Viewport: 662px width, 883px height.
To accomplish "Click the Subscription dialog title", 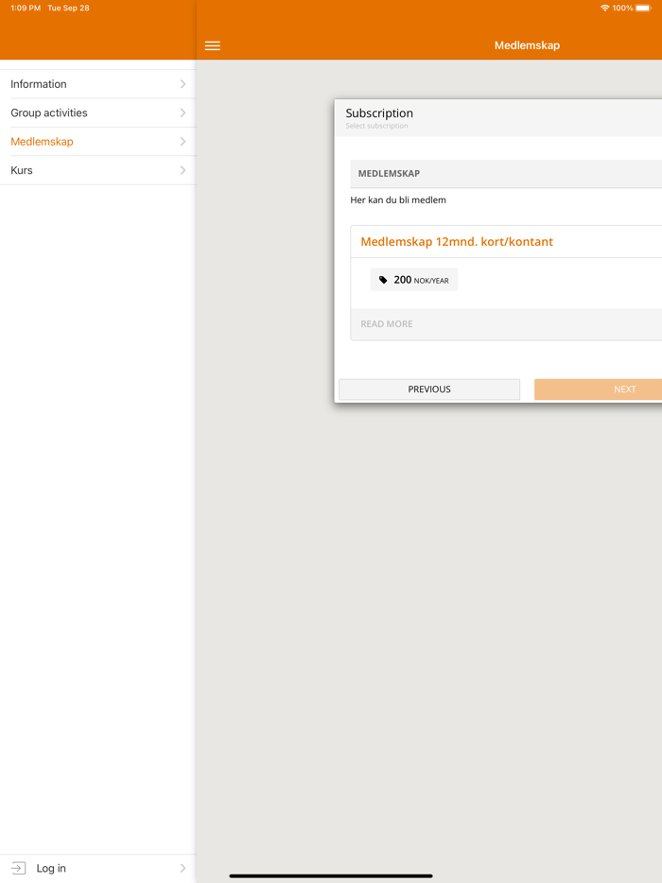I will click(x=379, y=113).
